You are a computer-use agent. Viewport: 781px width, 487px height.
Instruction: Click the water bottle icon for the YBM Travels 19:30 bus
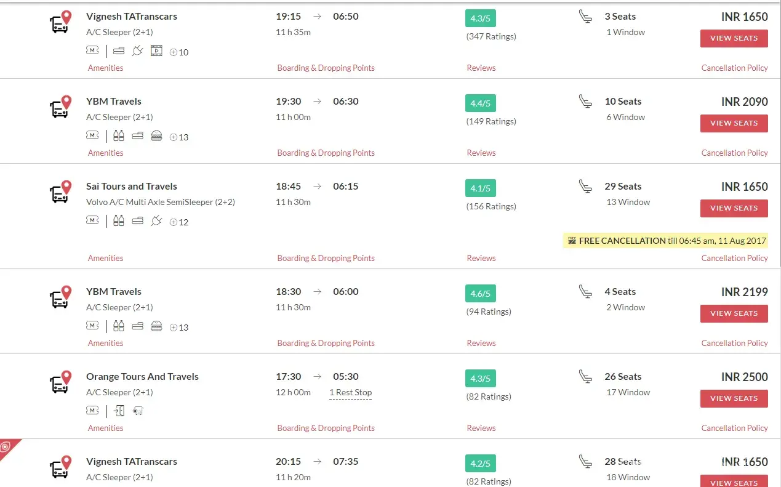click(x=119, y=136)
